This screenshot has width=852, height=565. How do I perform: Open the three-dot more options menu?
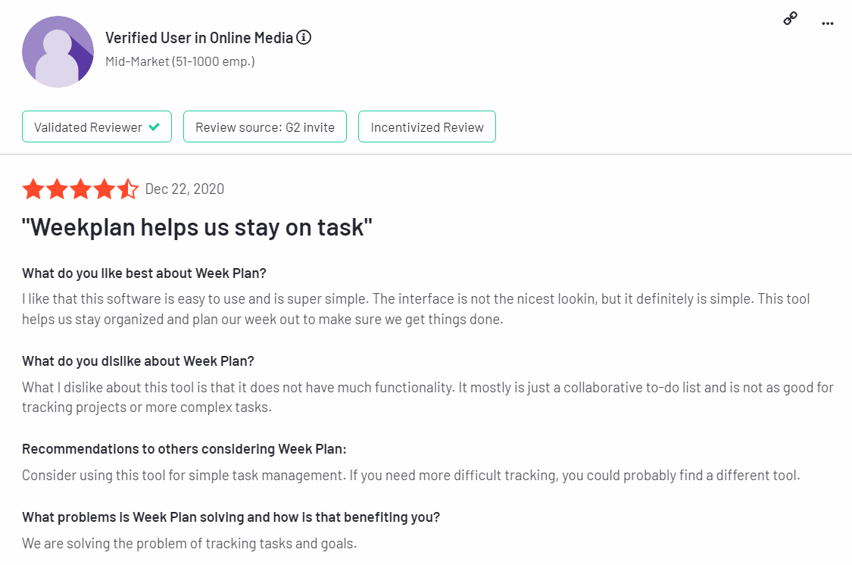coord(828,23)
